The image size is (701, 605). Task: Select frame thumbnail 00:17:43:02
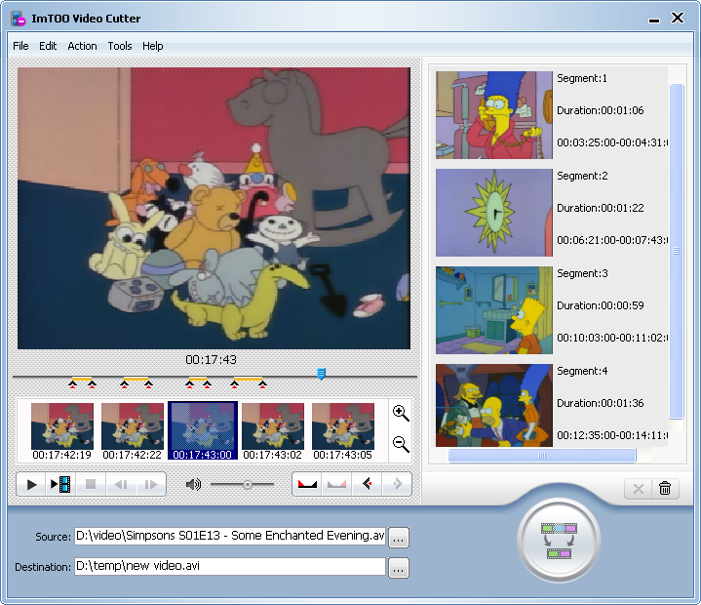click(273, 431)
